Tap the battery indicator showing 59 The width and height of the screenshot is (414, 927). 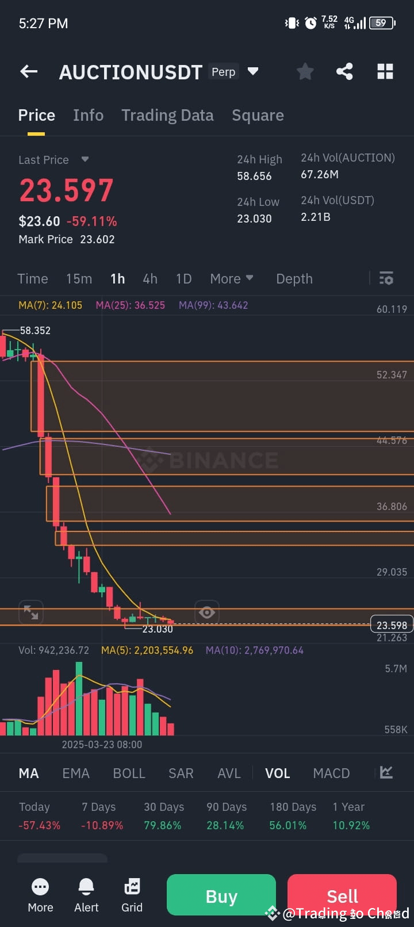382,23
